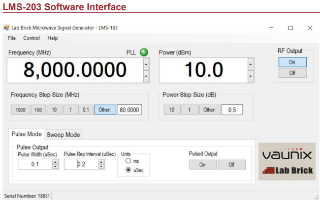
Task: Increment Pulse Rep Interval up spinner
Action: coord(101,162)
